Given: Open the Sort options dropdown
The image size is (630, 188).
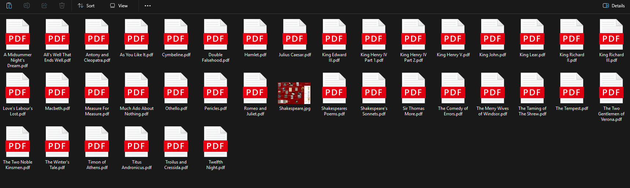Looking at the screenshot, I should [86, 5].
